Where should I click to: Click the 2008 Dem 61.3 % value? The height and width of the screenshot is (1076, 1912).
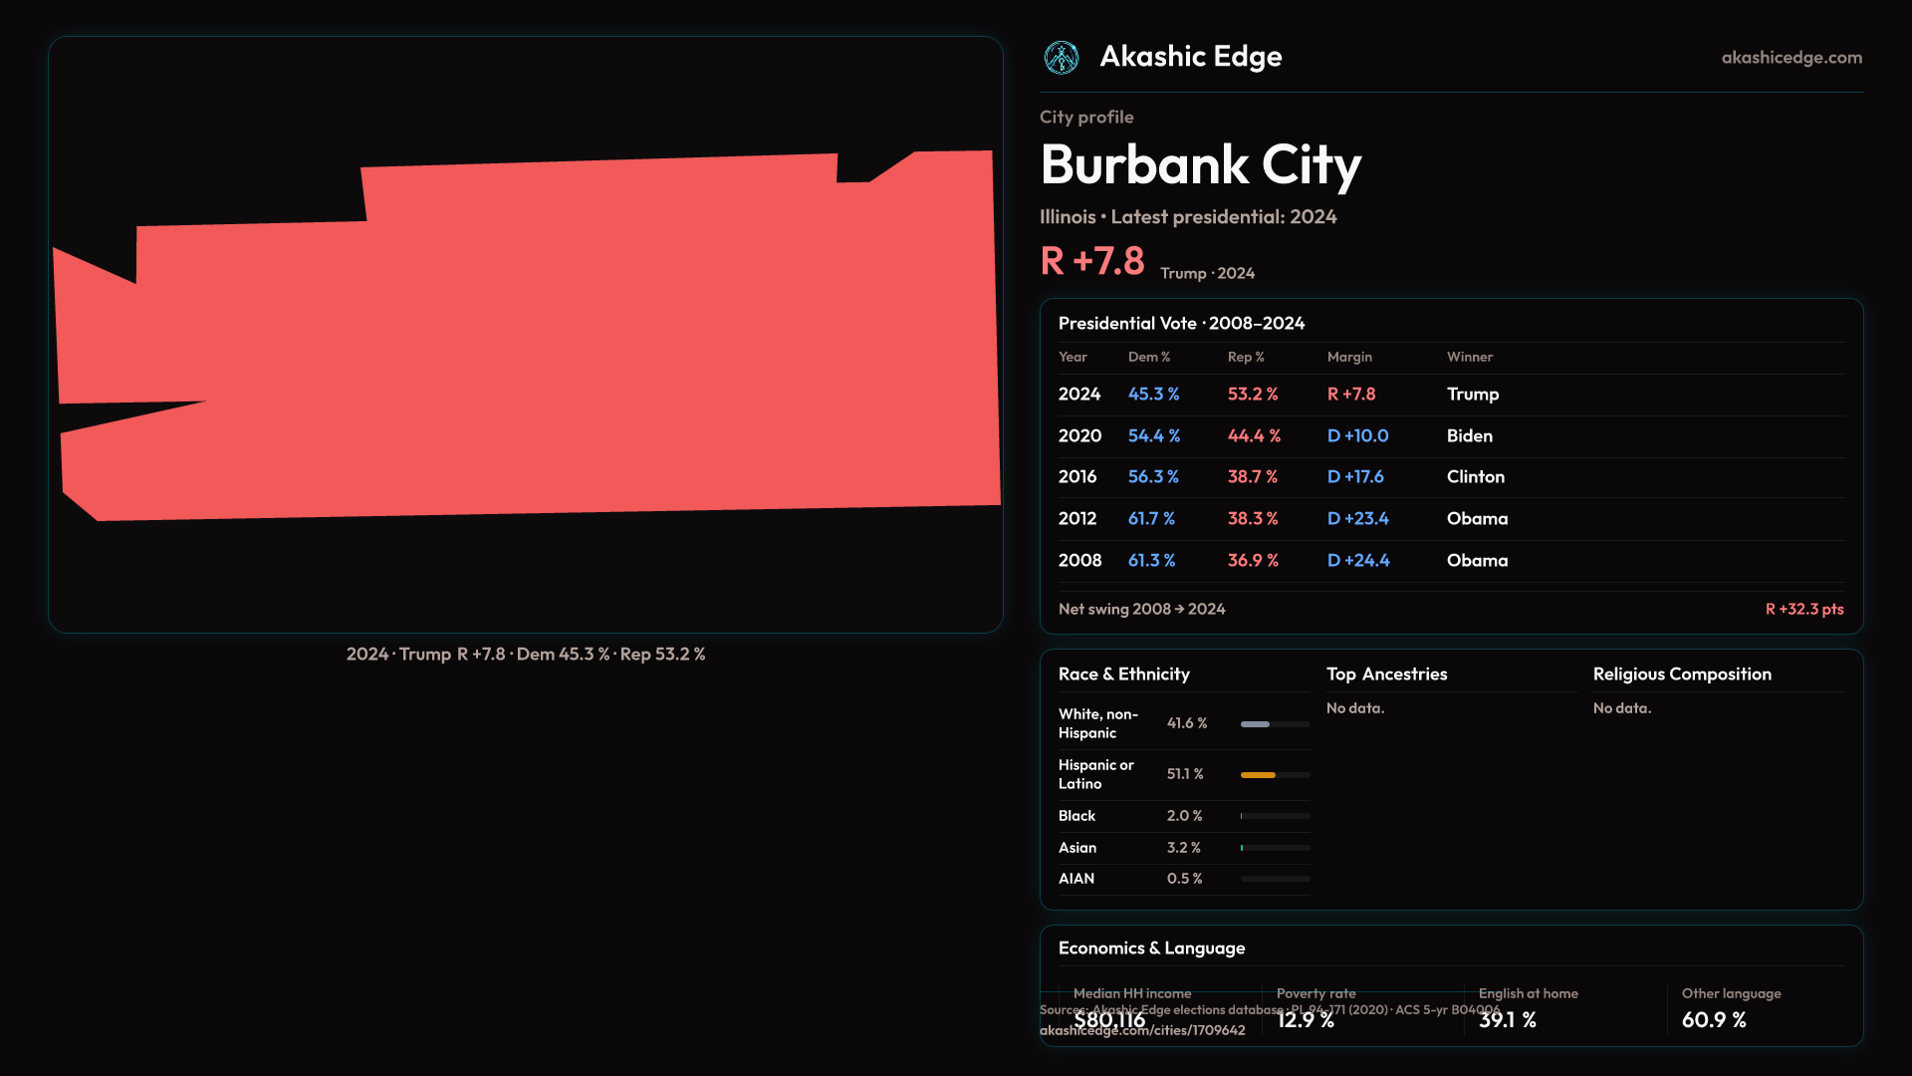tap(1151, 561)
